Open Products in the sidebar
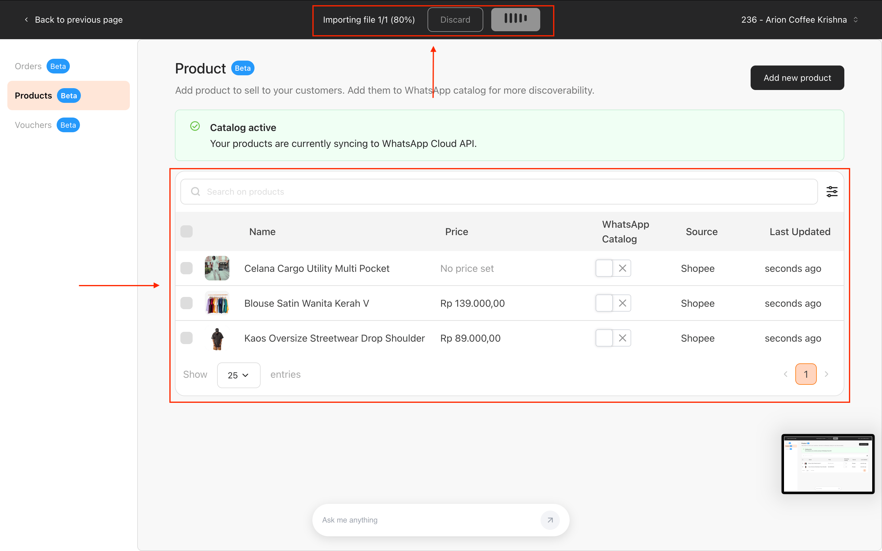The height and width of the screenshot is (551, 882). 69,96
